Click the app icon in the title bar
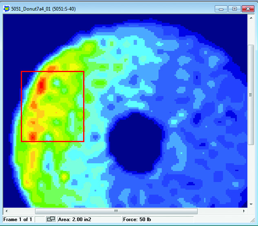258x226 pixels. click(7, 9)
